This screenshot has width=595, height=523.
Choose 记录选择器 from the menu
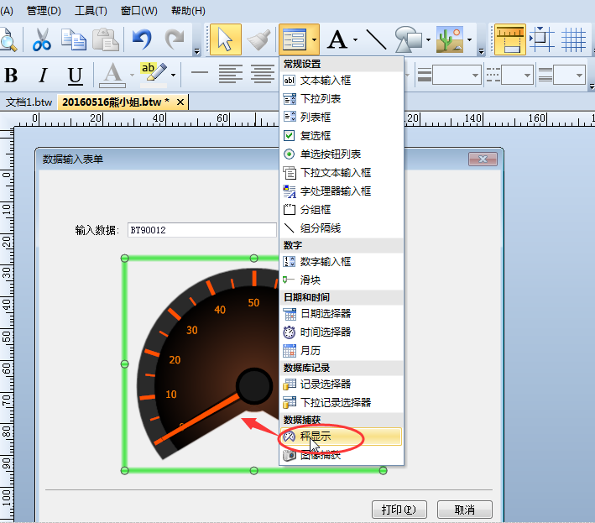click(x=341, y=384)
